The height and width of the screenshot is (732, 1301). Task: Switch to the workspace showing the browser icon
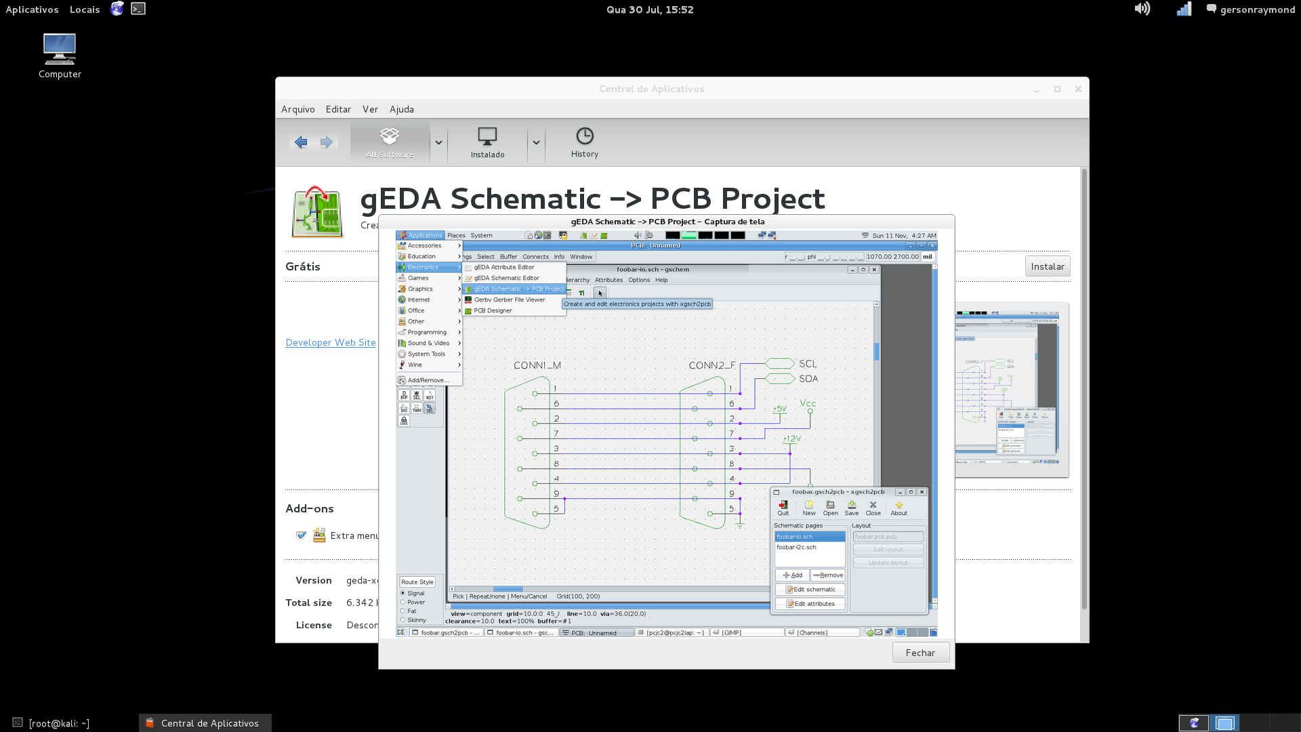1194,723
